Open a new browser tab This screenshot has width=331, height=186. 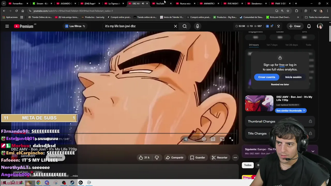pos(296,4)
